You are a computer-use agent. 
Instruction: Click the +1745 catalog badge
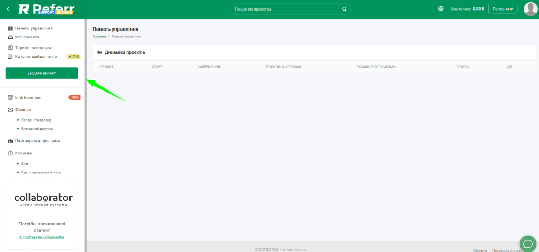click(x=74, y=57)
